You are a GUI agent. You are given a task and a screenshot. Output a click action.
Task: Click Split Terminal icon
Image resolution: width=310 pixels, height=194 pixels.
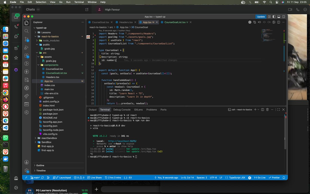click(262, 110)
